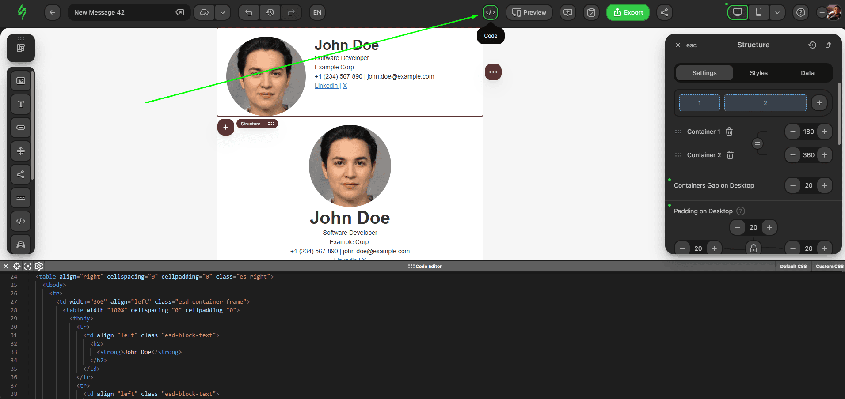Open Code Editor settings gear icon
The height and width of the screenshot is (399, 845).
(x=39, y=266)
